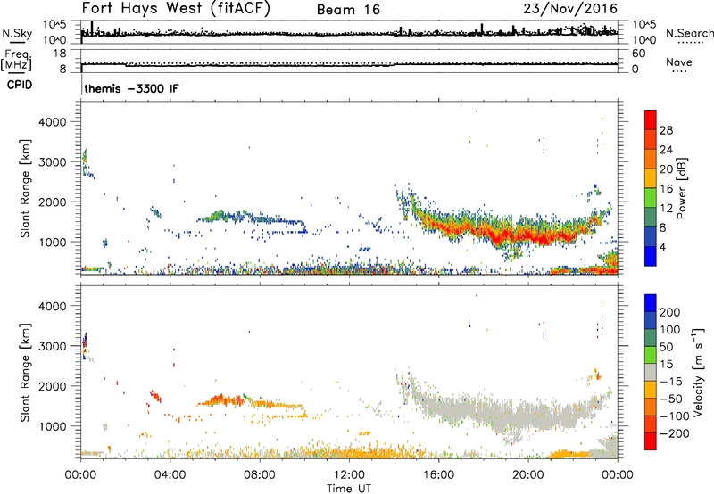This screenshot has width=714, height=494.
Task: Click the "60" Nave axis tick
Action: pyautogui.click(x=638, y=54)
